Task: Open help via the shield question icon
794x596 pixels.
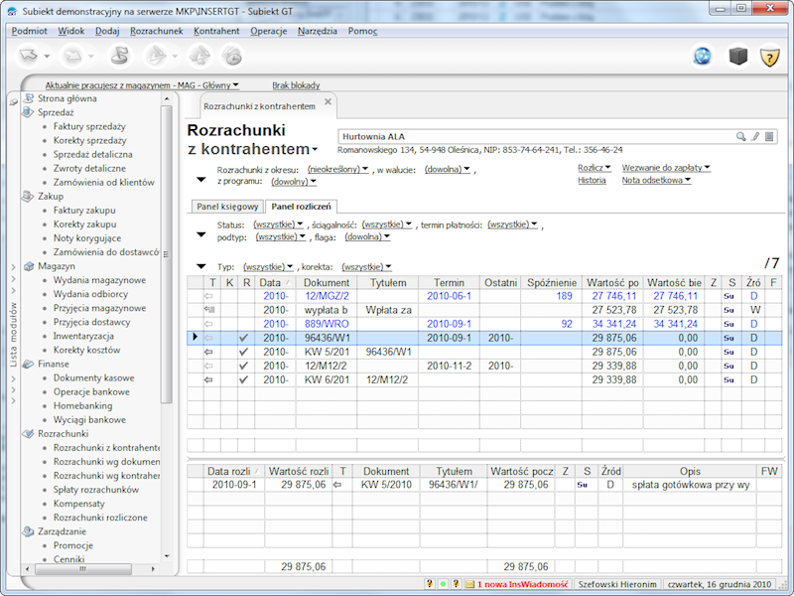Action: click(x=769, y=56)
